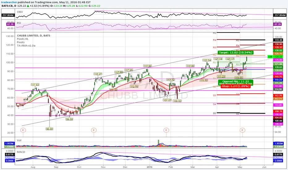The height and width of the screenshot is (170, 288).
Task: Click the 67.29 RSI value on right
Action: tap(277, 24)
